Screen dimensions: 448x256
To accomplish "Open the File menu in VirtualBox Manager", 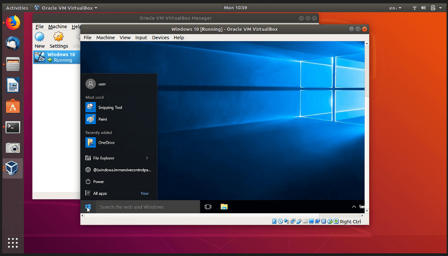I will tap(40, 27).
